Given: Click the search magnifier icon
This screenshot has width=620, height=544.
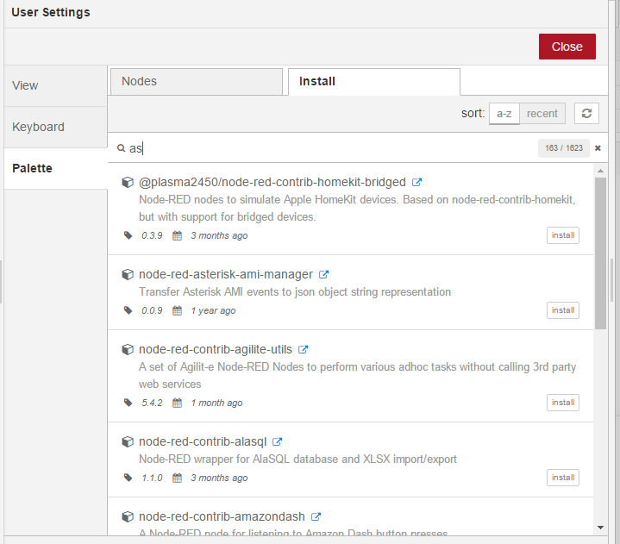Looking at the screenshot, I should pyautogui.click(x=121, y=148).
